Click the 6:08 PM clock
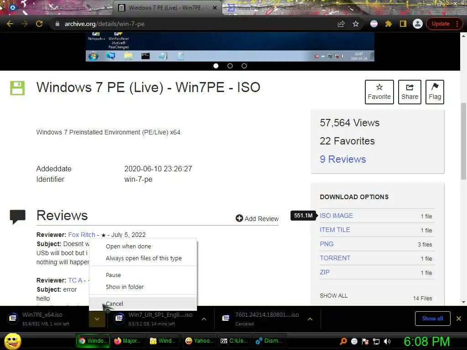Screen dimensions: 467x350 (x=426, y=341)
